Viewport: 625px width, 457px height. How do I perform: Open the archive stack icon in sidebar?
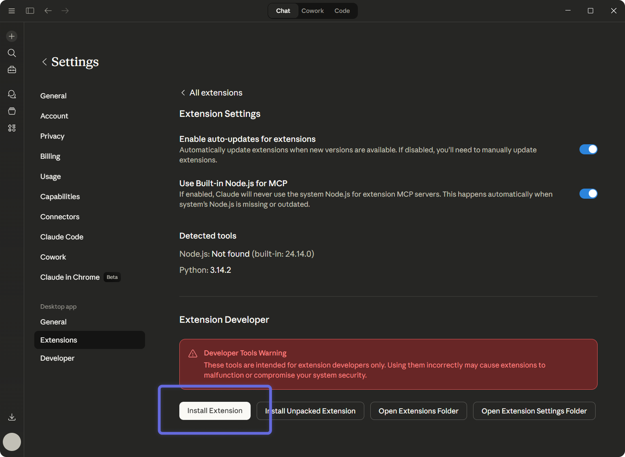coord(12,111)
